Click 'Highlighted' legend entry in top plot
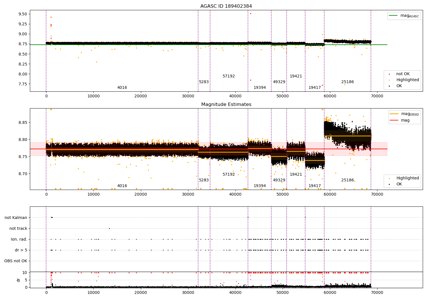Image resolution: width=427 pixels, height=299 pixels. pos(408,80)
